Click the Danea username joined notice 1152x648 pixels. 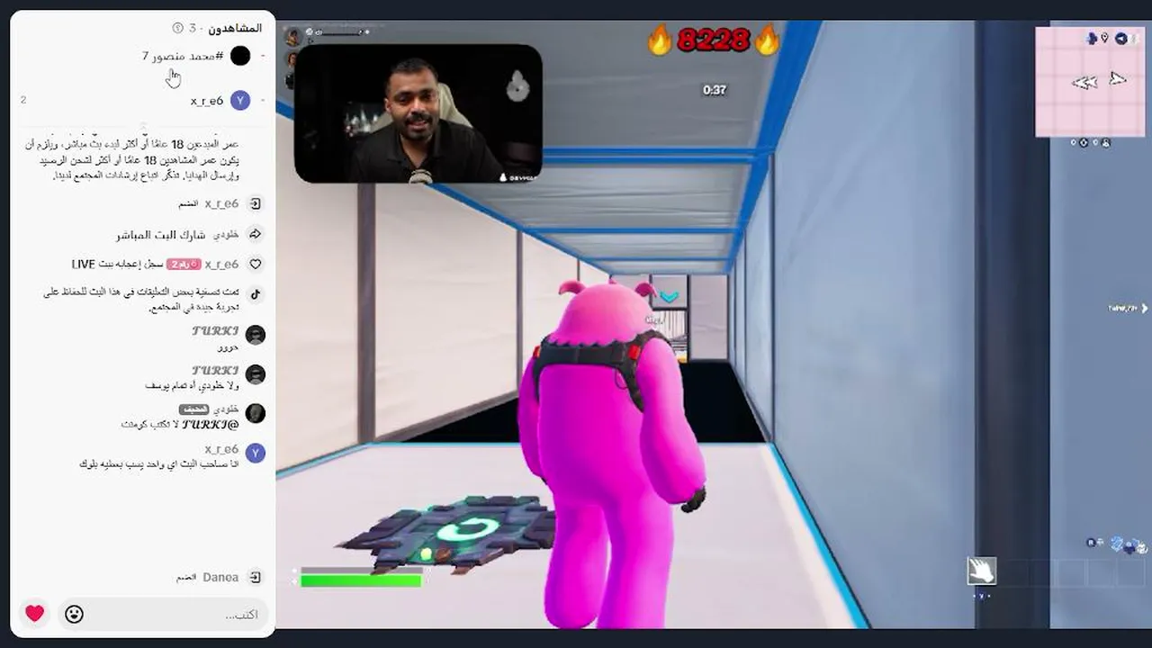pyautogui.click(x=220, y=577)
